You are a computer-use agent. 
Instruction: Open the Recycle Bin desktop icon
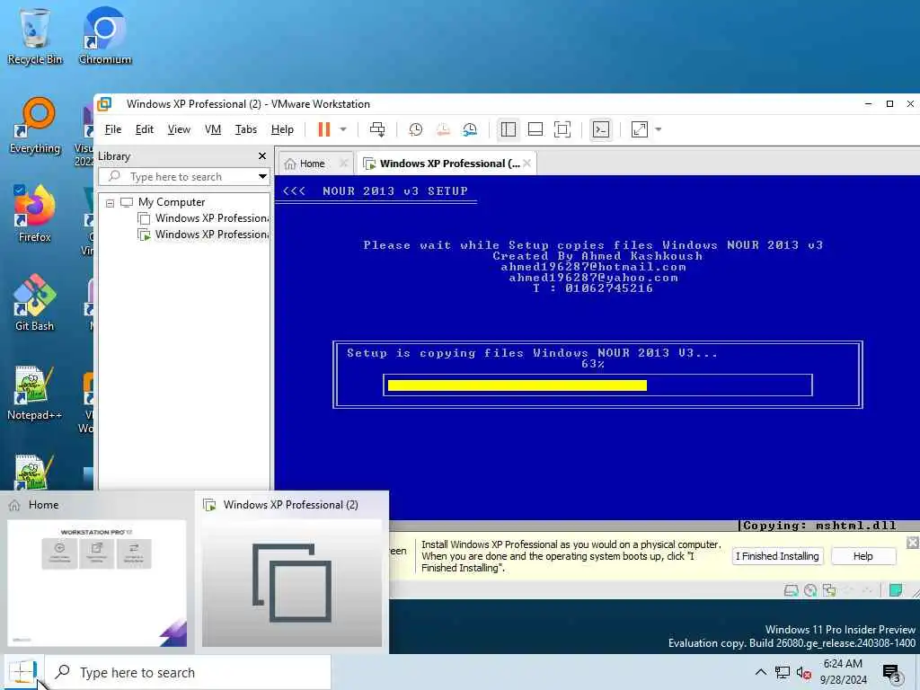point(35,36)
